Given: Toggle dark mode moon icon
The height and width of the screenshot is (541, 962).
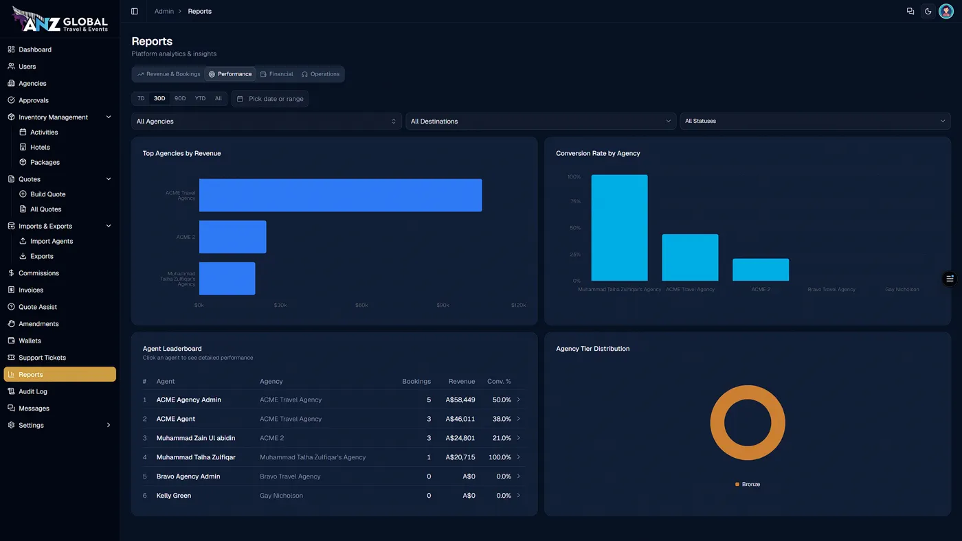Looking at the screenshot, I should click(928, 11).
